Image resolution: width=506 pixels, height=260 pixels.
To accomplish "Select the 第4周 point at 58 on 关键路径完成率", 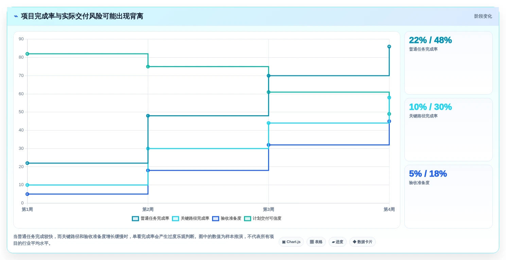I will coord(389,98).
